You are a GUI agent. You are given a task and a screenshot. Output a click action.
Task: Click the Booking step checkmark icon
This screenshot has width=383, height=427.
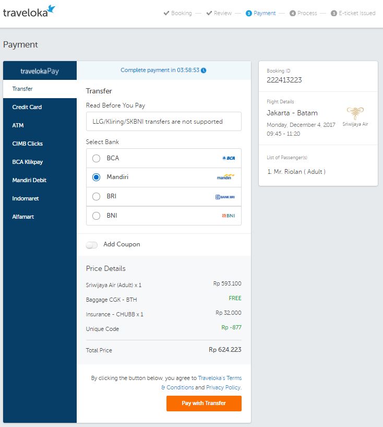click(166, 13)
